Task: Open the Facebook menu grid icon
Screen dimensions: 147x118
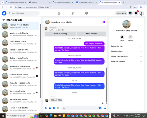Action: (x=130, y=13)
